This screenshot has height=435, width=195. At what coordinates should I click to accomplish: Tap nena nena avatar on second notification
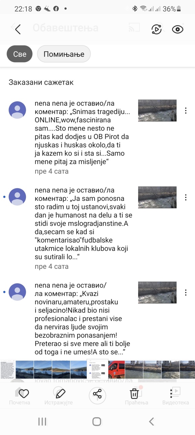[x=17, y=197]
